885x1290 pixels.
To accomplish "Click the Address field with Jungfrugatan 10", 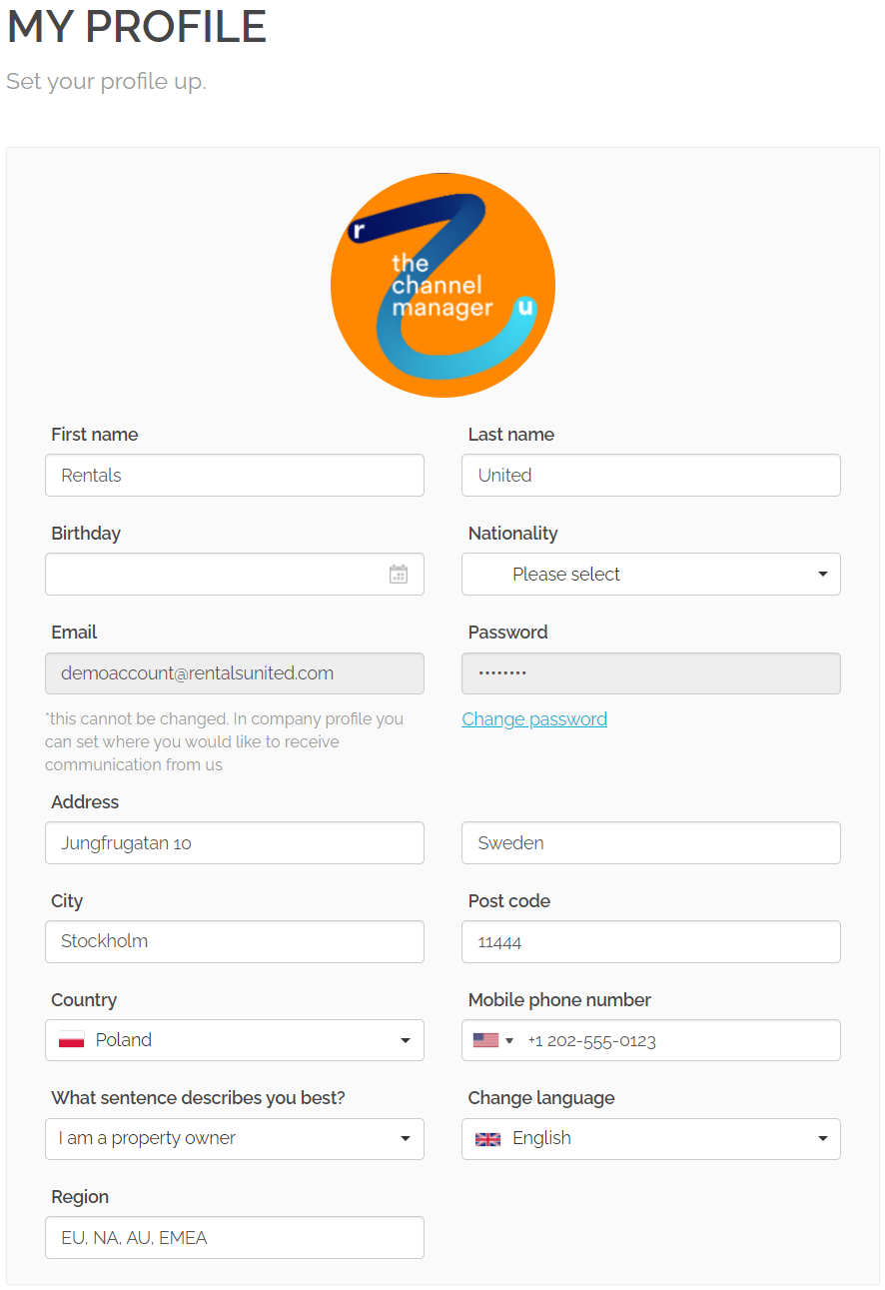I will click(235, 843).
